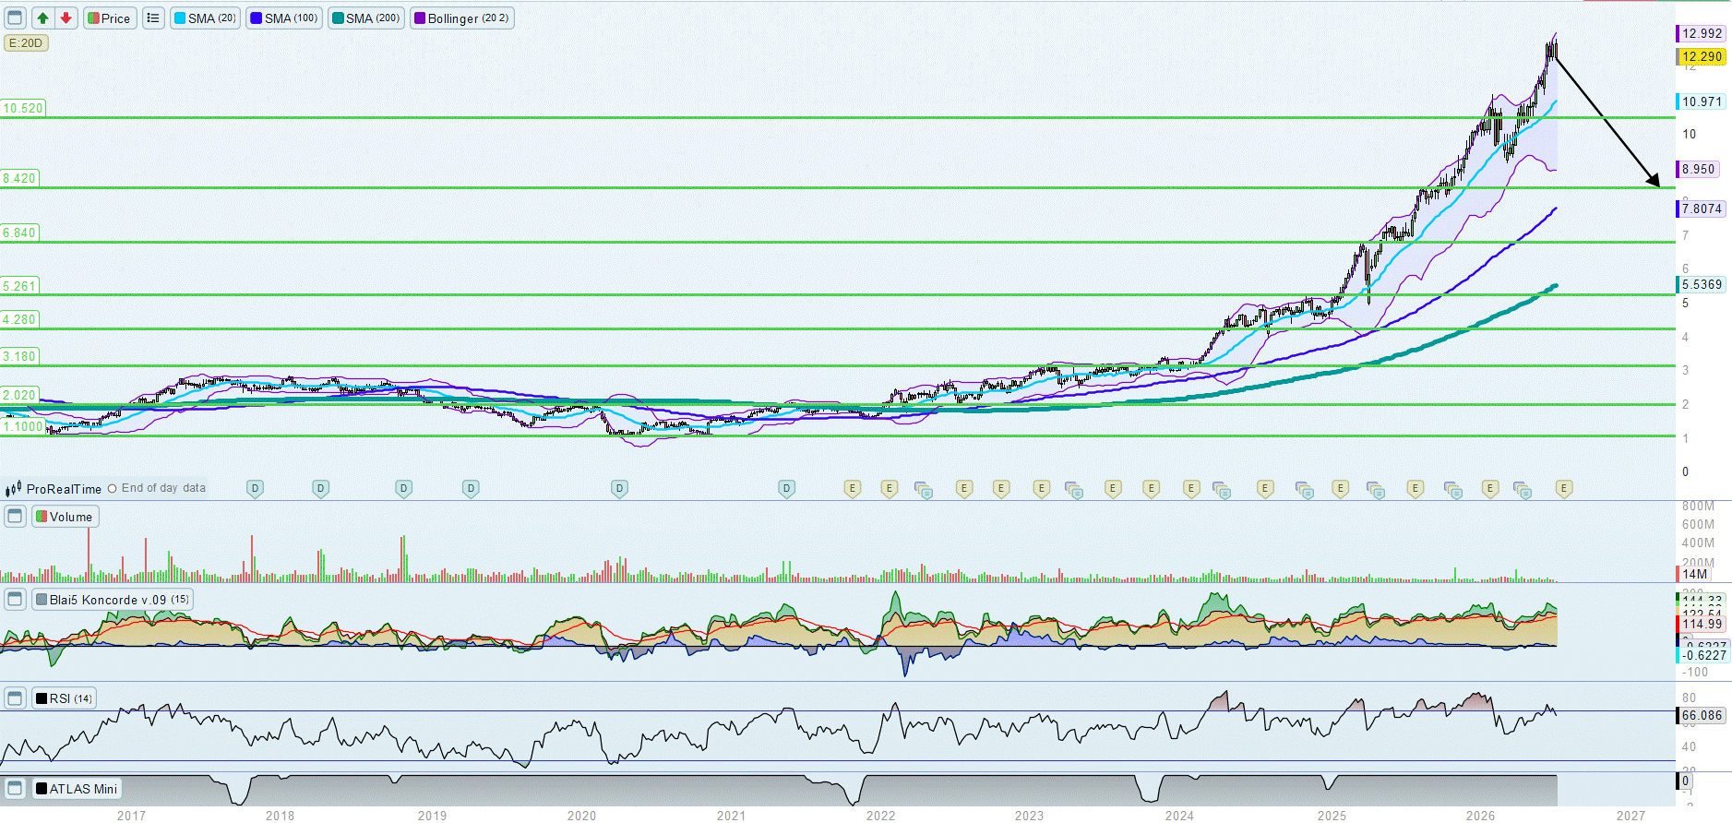Click the Price series button
Image resolution: width=1732 pixels, height=823 pixels.
(x=110, y=18)
